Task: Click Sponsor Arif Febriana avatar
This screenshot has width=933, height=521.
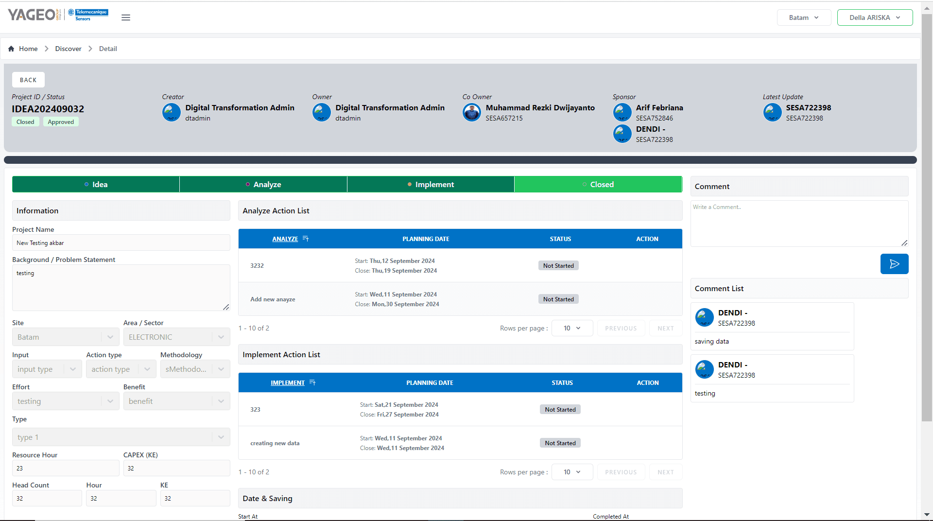Action: click(622, 112)
